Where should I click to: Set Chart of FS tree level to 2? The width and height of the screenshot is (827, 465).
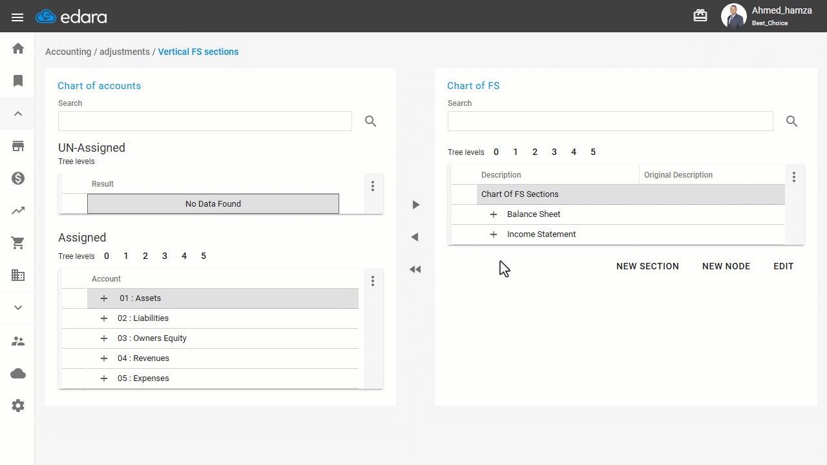[535, 152]
